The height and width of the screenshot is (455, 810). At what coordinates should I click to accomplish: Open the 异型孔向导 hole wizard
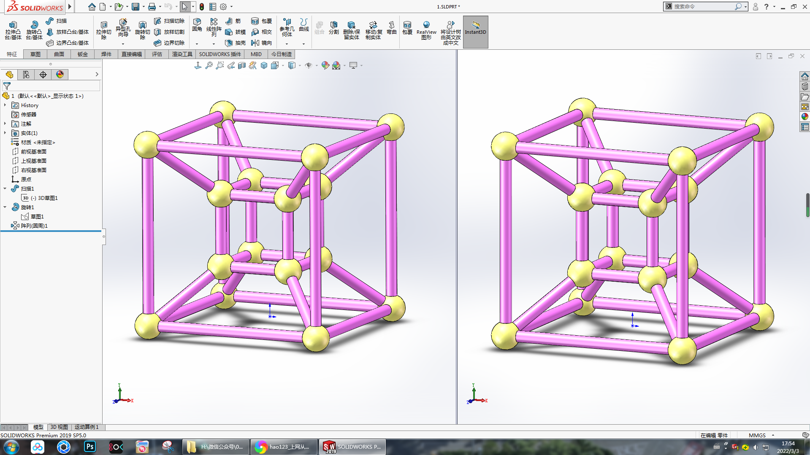coord(123,28)
